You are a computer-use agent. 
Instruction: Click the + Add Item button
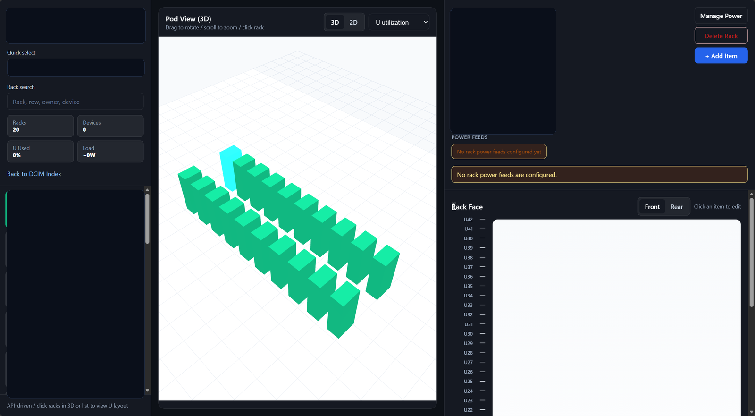tap(721, 56)
